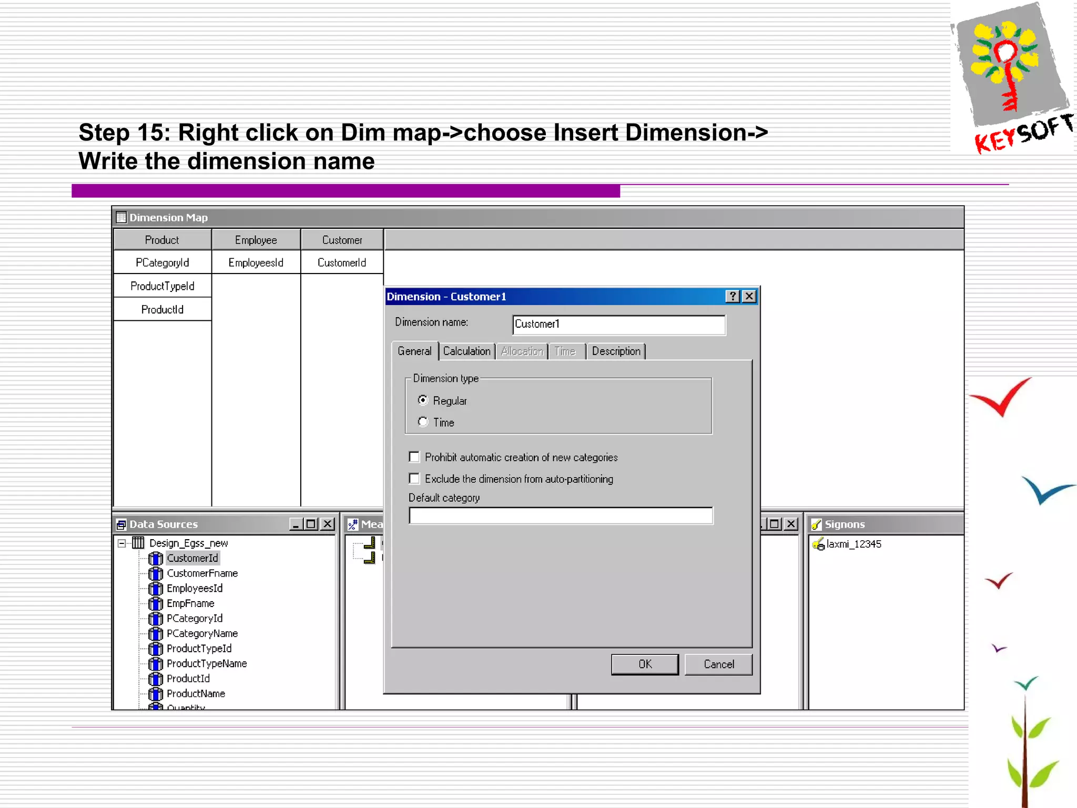Click the Product dimension column header
This screenshot has width=1077, height=808.
(x=162, y=240)
